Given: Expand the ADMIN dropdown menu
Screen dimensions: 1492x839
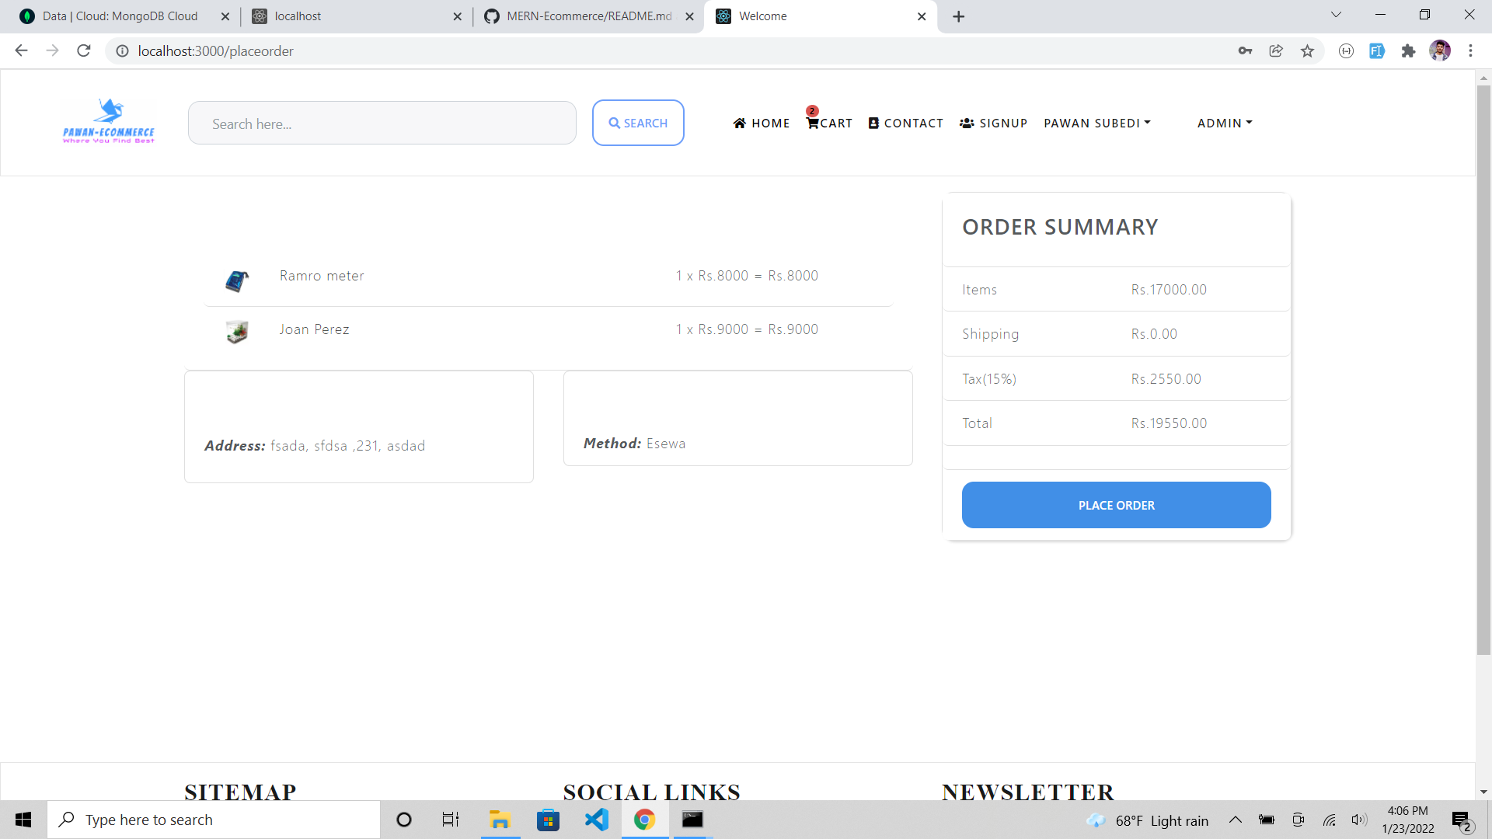Looking at the screenshot, I should [1224, 123].
